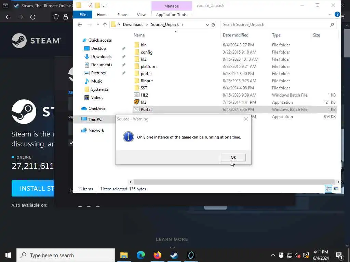
Task: Sort by the Name column header
Action: click(x=139, y=35)
